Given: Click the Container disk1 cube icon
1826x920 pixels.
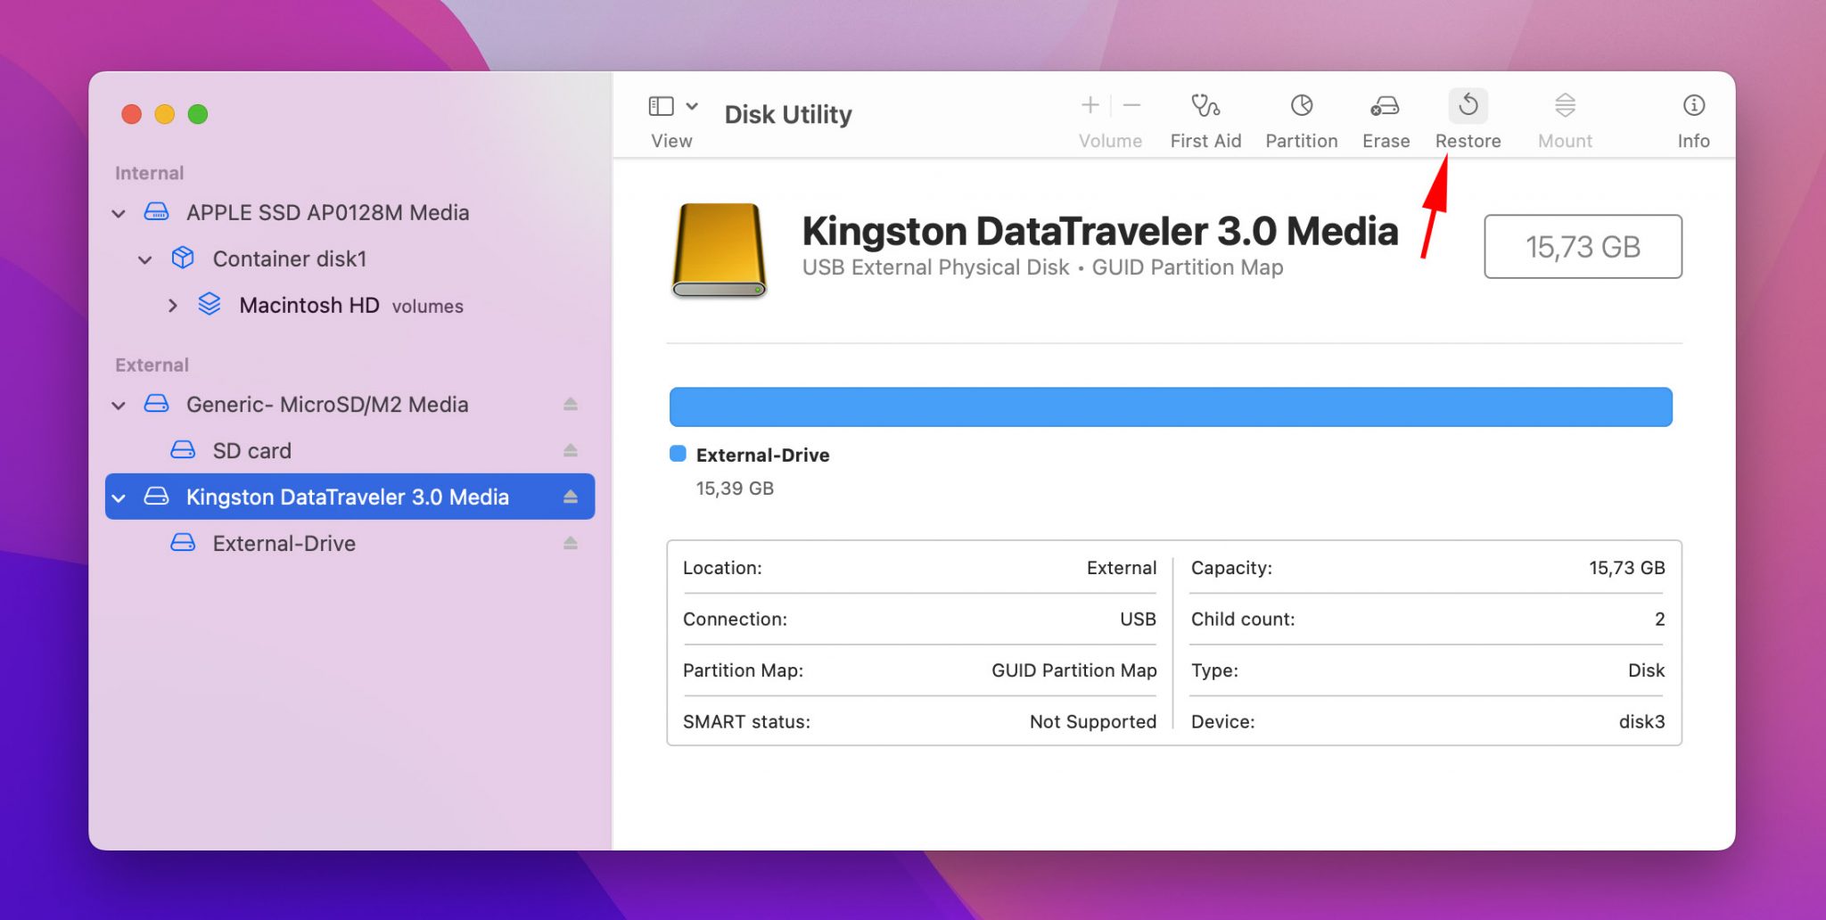Looking at the screenshot, I should [183, 259].
